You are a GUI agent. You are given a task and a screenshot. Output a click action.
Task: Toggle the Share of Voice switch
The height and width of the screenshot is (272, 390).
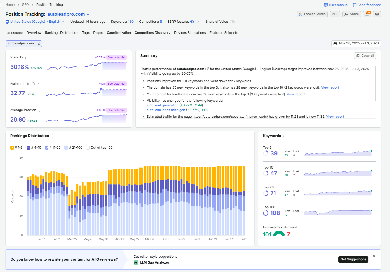click(x=232, y=22)
